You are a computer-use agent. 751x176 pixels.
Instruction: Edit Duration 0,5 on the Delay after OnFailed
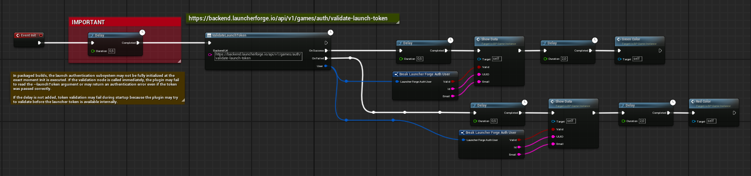pyautogui.click(x=494, y=121)
